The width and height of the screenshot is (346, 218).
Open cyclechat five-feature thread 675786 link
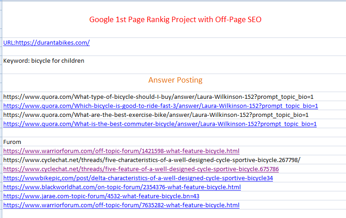tap(141, 169)
